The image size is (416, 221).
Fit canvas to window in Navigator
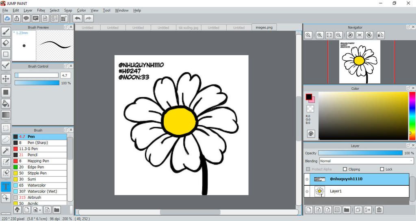(329, 35)
